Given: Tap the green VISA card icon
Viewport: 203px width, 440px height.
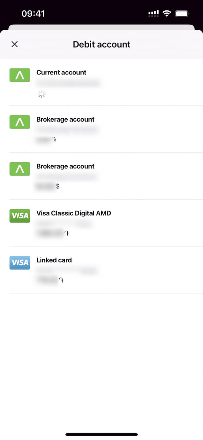Looking at the screenshot, I should point(20,216).
